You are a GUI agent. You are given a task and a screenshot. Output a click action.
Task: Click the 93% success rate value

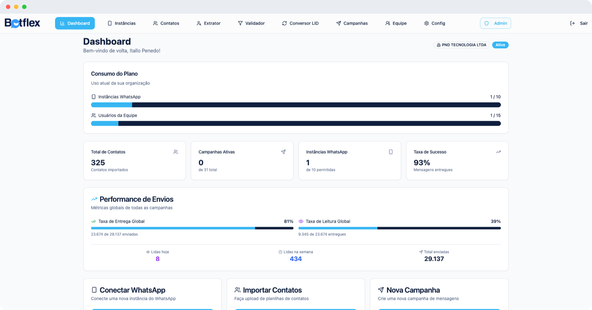pos(422,163)
